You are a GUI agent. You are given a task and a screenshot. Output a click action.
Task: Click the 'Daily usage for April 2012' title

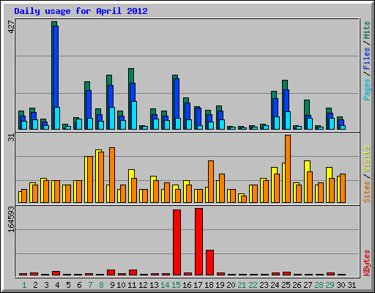(x=81, y=11)
